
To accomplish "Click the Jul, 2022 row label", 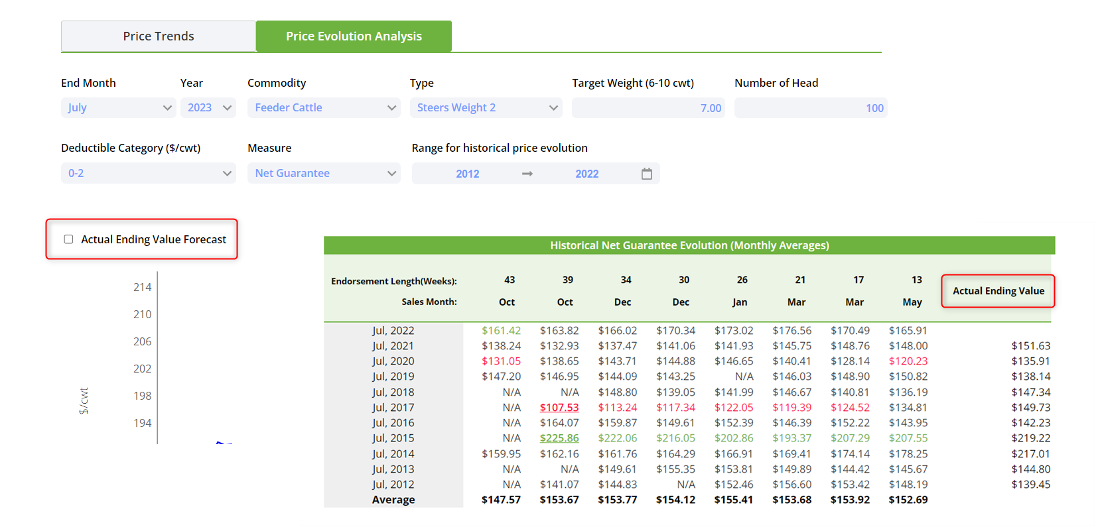I will pyautogui.click(x=393, y=331).
